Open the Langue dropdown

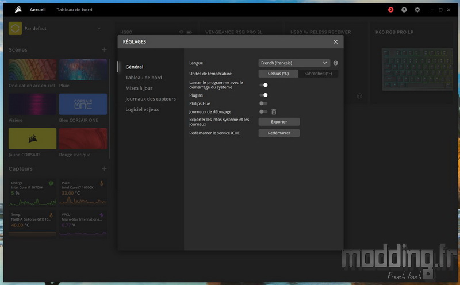pyautogui.click(x=294, y=63)
